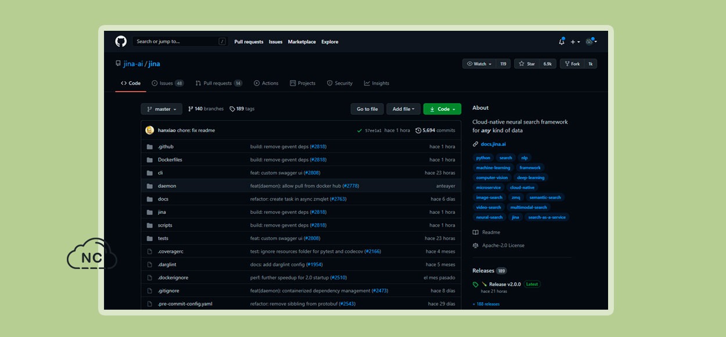Click the green commit status checkmark
Image resolution: width=726 pixels, height=337 pixels.
click(x=360, y=131)
